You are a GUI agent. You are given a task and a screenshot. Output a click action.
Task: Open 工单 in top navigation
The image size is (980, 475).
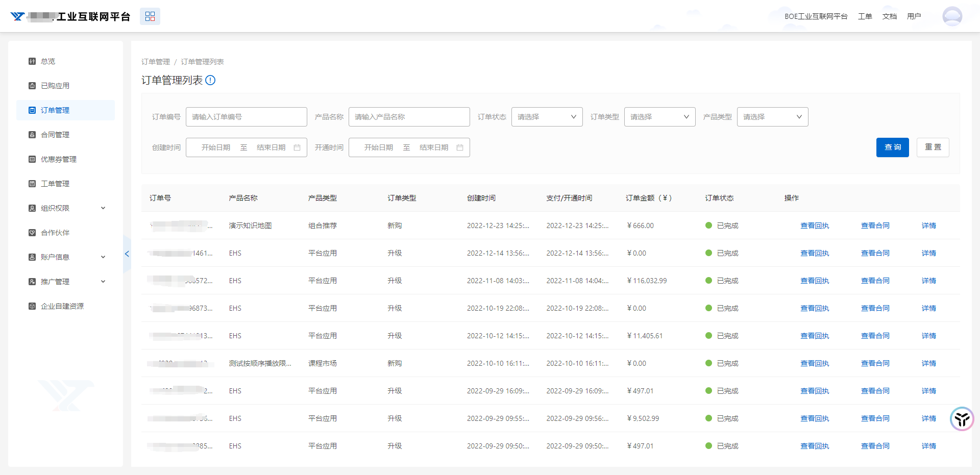click(865, 16)
